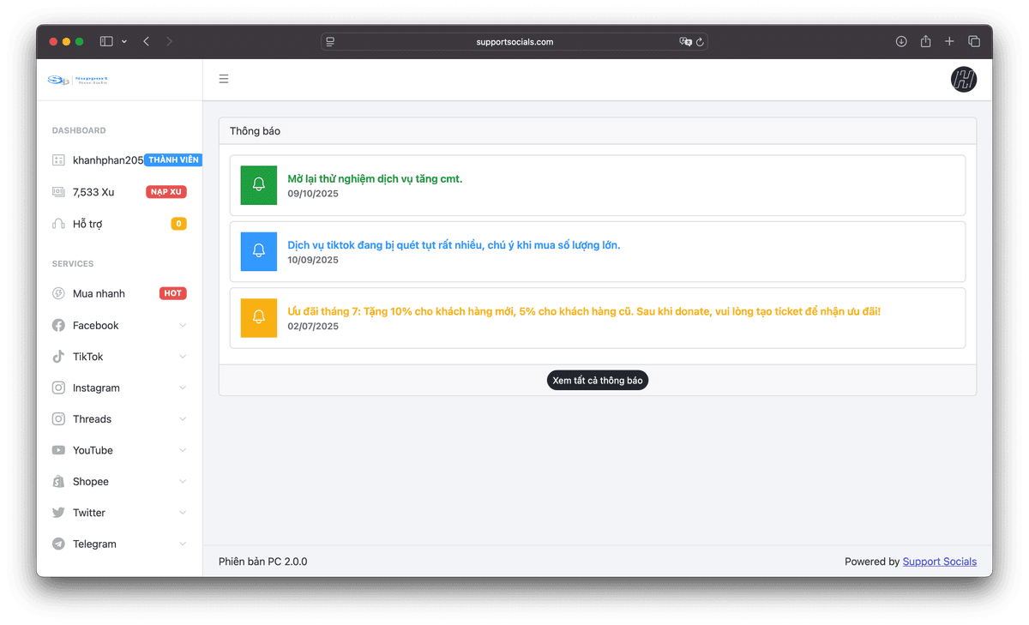Viewport: 1029px width, 625px height.
Task: Click the yellow bell notification icon
Action: coord(259,317)
